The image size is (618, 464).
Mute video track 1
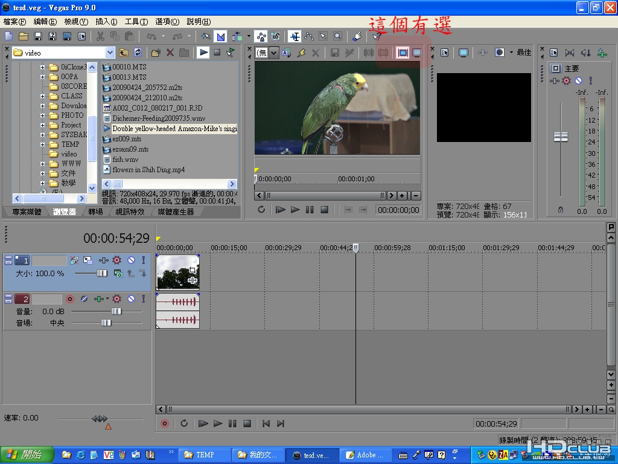(x=131, y=260)
